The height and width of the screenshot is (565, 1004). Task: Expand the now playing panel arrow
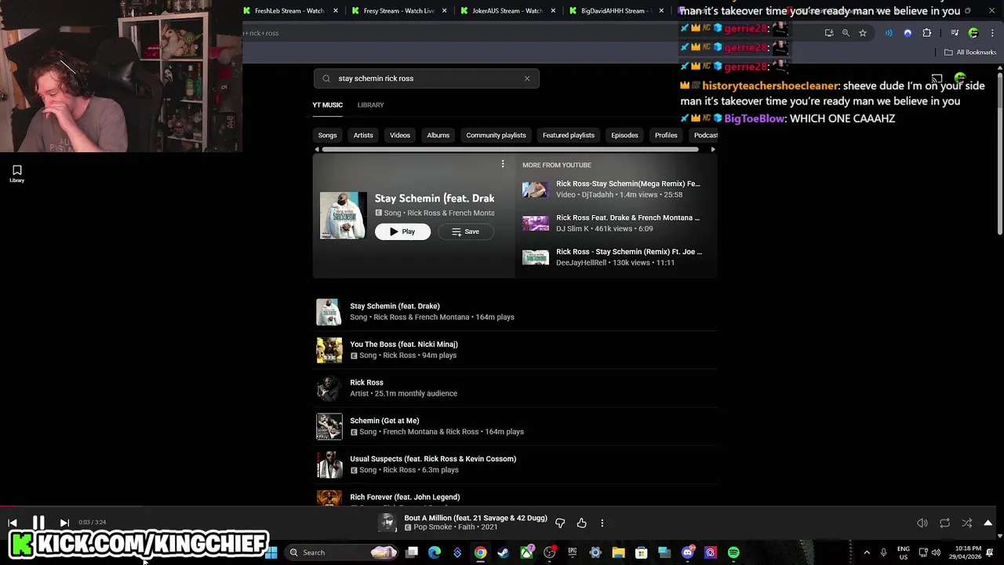click(988, 523)
